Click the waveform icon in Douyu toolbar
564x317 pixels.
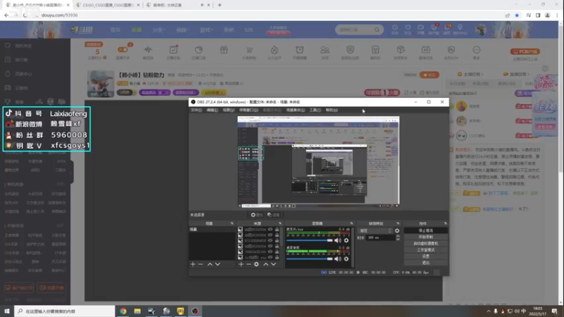point(148,50)
